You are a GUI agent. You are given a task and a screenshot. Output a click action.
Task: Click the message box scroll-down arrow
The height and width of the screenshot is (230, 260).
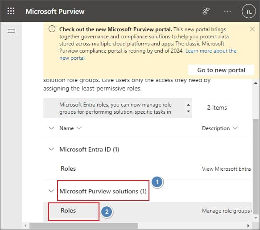(x=188, y=111)
